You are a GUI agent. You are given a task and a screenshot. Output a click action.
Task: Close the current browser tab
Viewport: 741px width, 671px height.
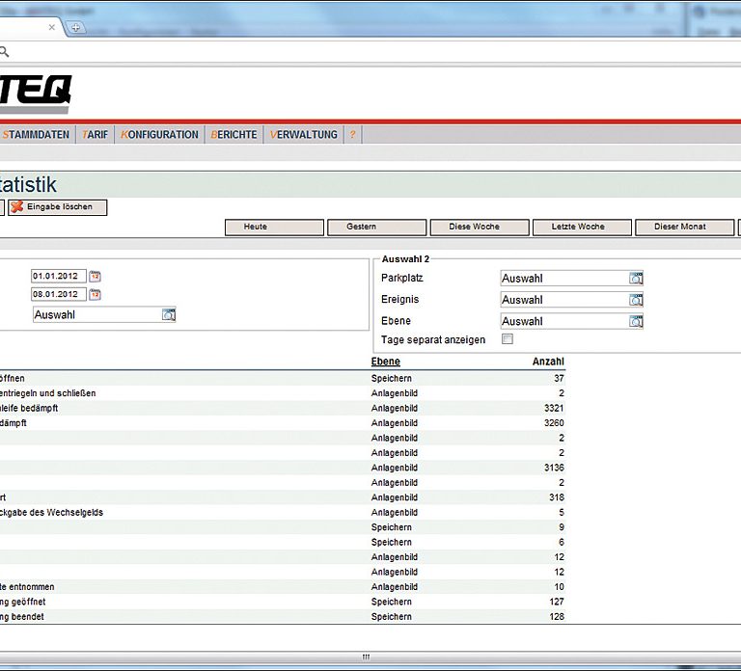tap(51, 27)
